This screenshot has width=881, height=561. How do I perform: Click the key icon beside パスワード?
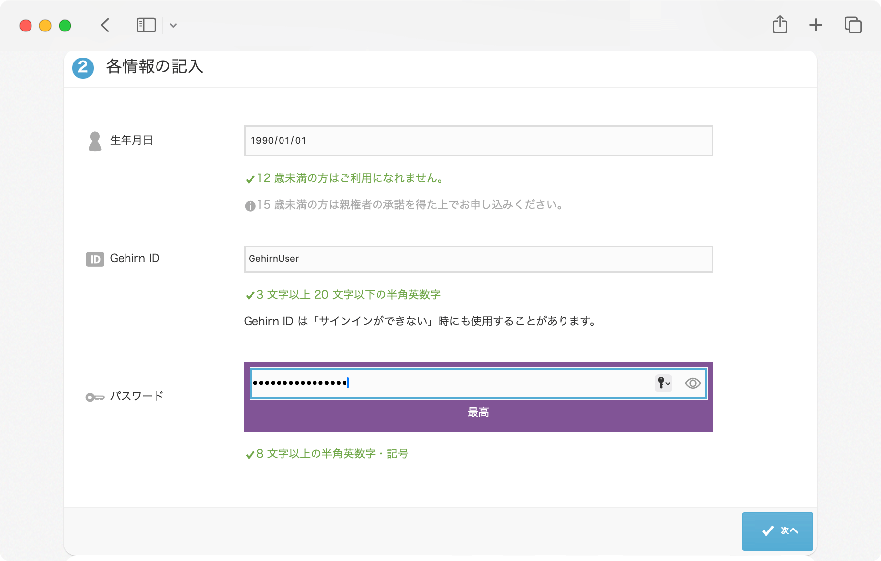point(94,396)
